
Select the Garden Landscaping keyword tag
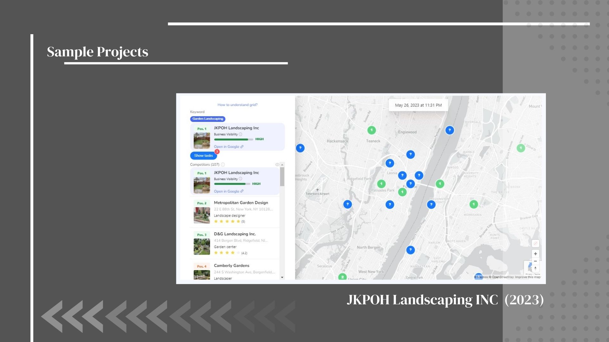click(208, 119)
